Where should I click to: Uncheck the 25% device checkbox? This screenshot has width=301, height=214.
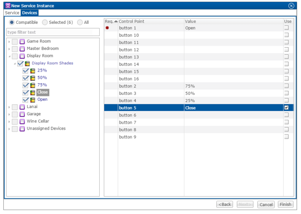[25, 70]
